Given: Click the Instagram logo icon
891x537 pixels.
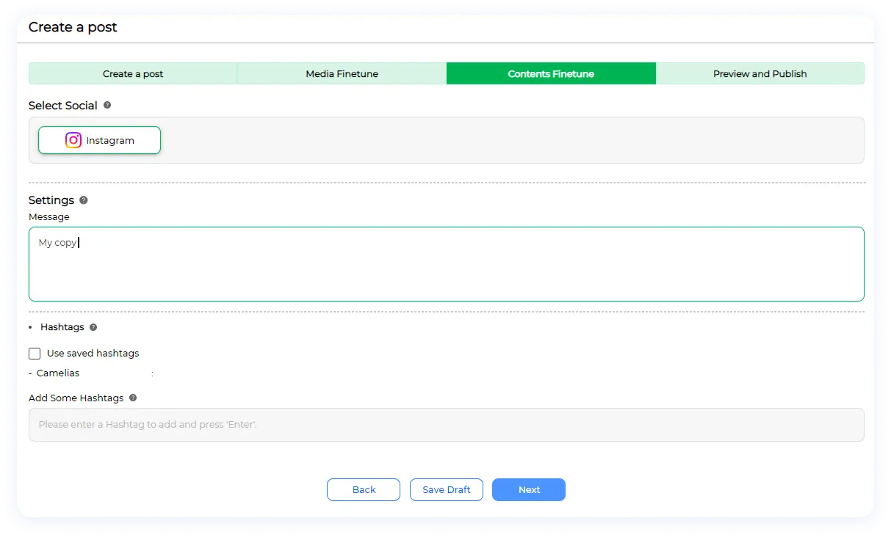Looking at the screenshot, I should click(x=73, y=140).
